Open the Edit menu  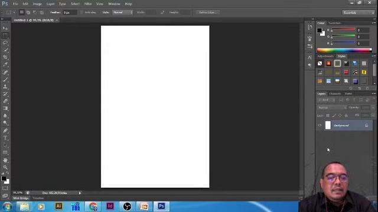pyautogui.click(x=25, y=4)
